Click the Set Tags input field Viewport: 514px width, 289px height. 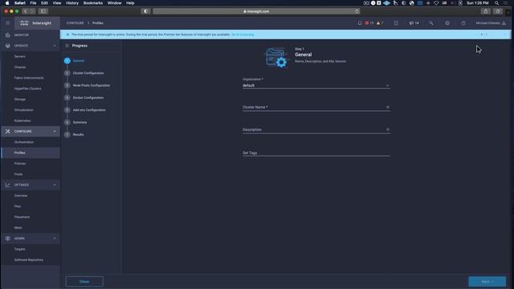coord(316,153)
